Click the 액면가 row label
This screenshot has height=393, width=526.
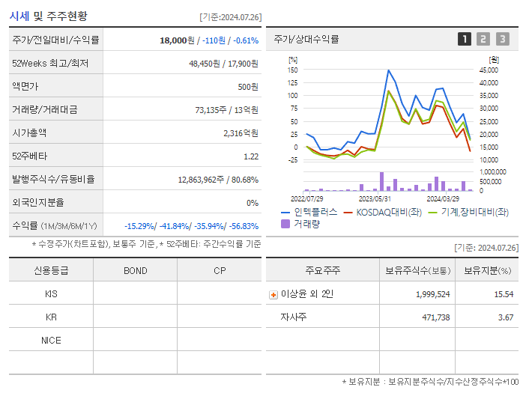pyautogui.click(x=25, y=86)
